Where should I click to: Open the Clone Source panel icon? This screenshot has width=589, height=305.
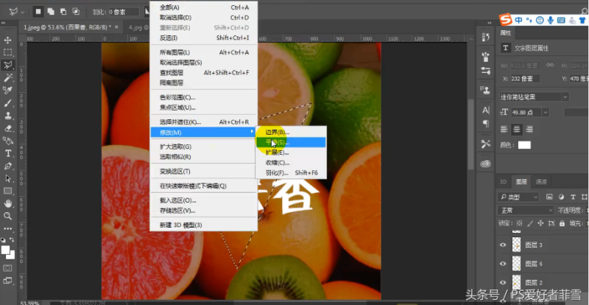tap(486, 90)
